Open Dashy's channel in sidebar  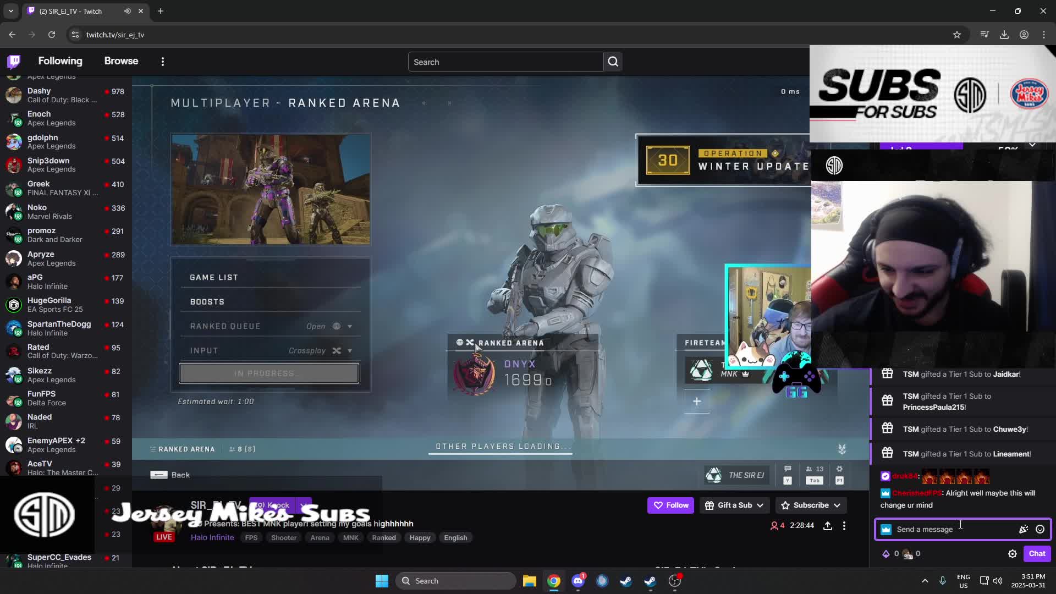coord(65,95)
